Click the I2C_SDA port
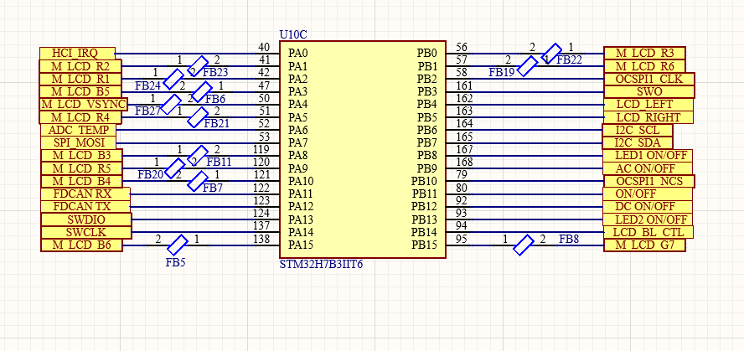Image resolution: width=744 pixels, height=351 pixels. point(638,142)
